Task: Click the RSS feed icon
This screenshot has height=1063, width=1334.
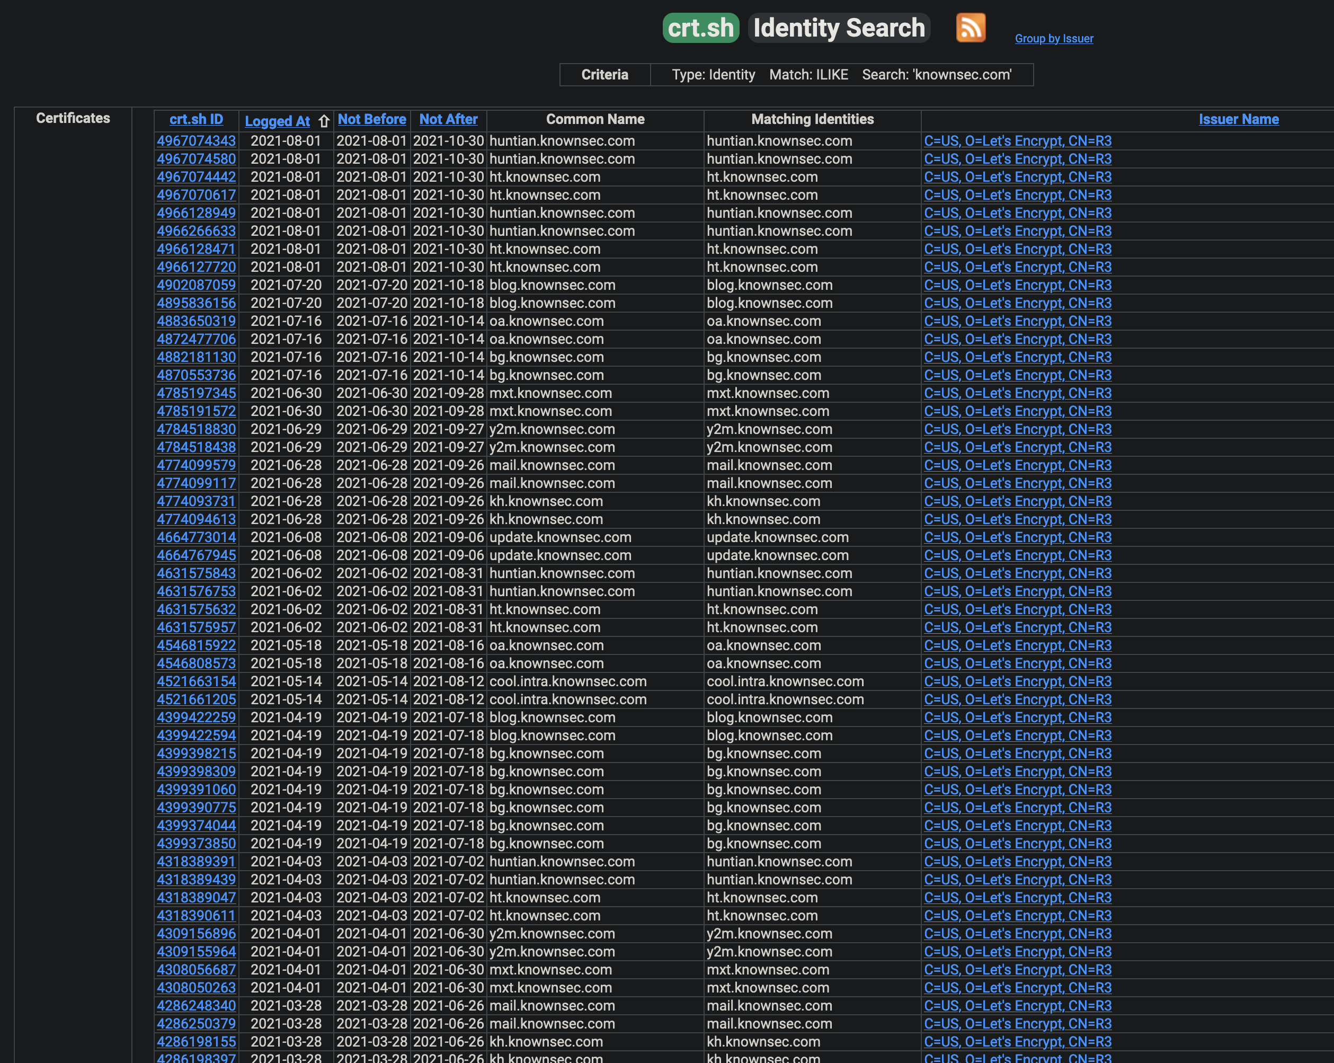Action: (x=970, y=28)
